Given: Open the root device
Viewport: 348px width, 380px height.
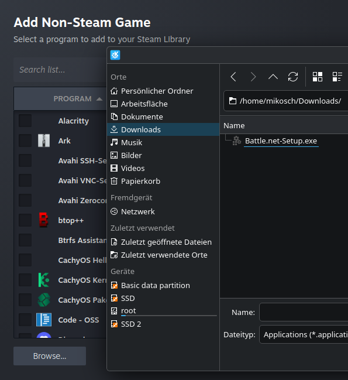Looking at the screenshot, I should tap(163, 311).
